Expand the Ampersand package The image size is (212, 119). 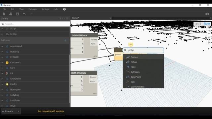(2, 46)
